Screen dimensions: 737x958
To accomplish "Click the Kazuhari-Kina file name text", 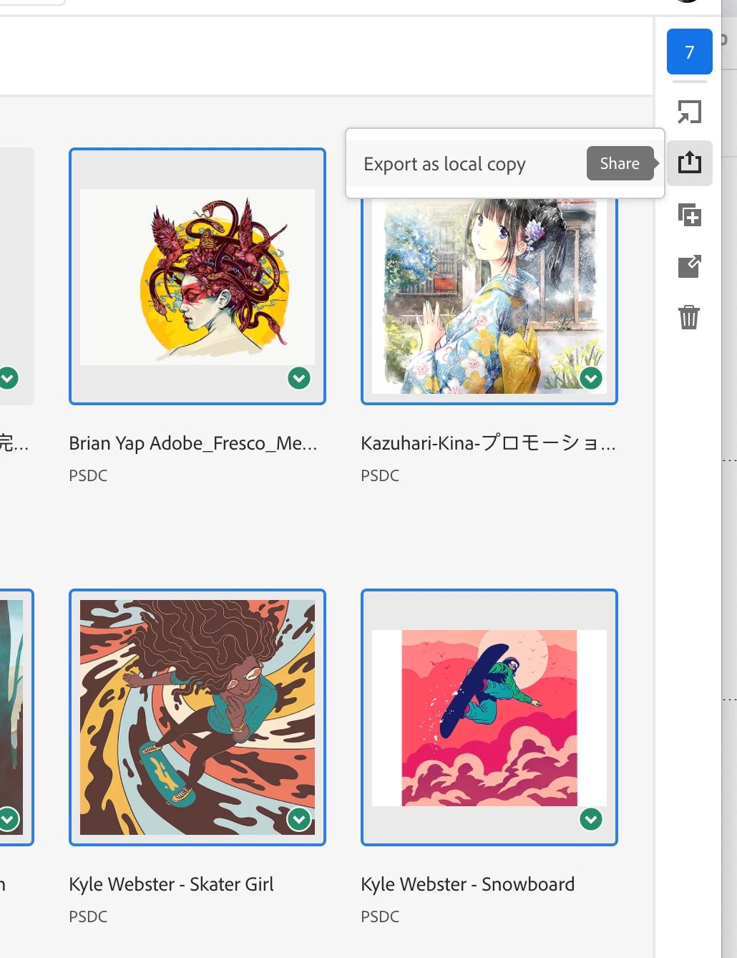I will point(488,444).
